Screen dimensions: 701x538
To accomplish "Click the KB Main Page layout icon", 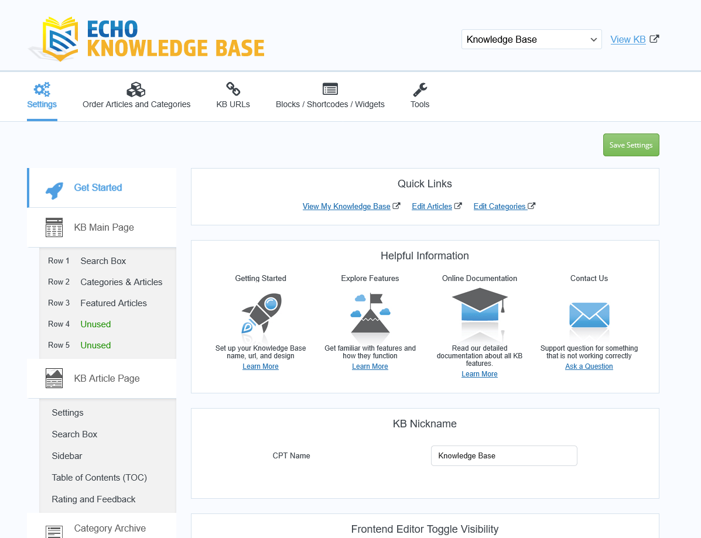I will pos(54,228).
